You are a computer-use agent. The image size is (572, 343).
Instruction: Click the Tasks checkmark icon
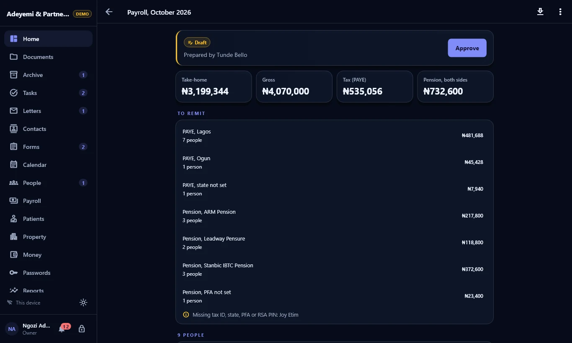pos(14,93)
